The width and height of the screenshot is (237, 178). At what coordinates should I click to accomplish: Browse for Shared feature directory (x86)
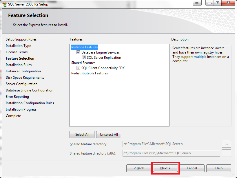click(x=226, y=153)
